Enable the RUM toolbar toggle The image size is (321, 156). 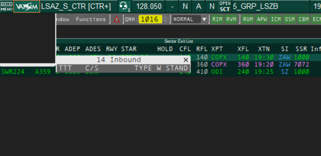(x=248, y=20)
